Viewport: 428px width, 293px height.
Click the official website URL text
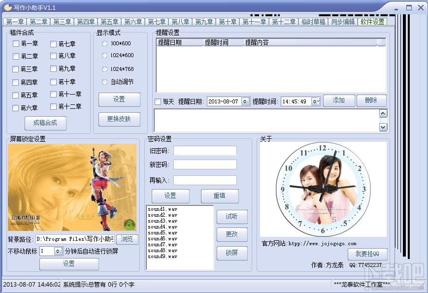323,244
